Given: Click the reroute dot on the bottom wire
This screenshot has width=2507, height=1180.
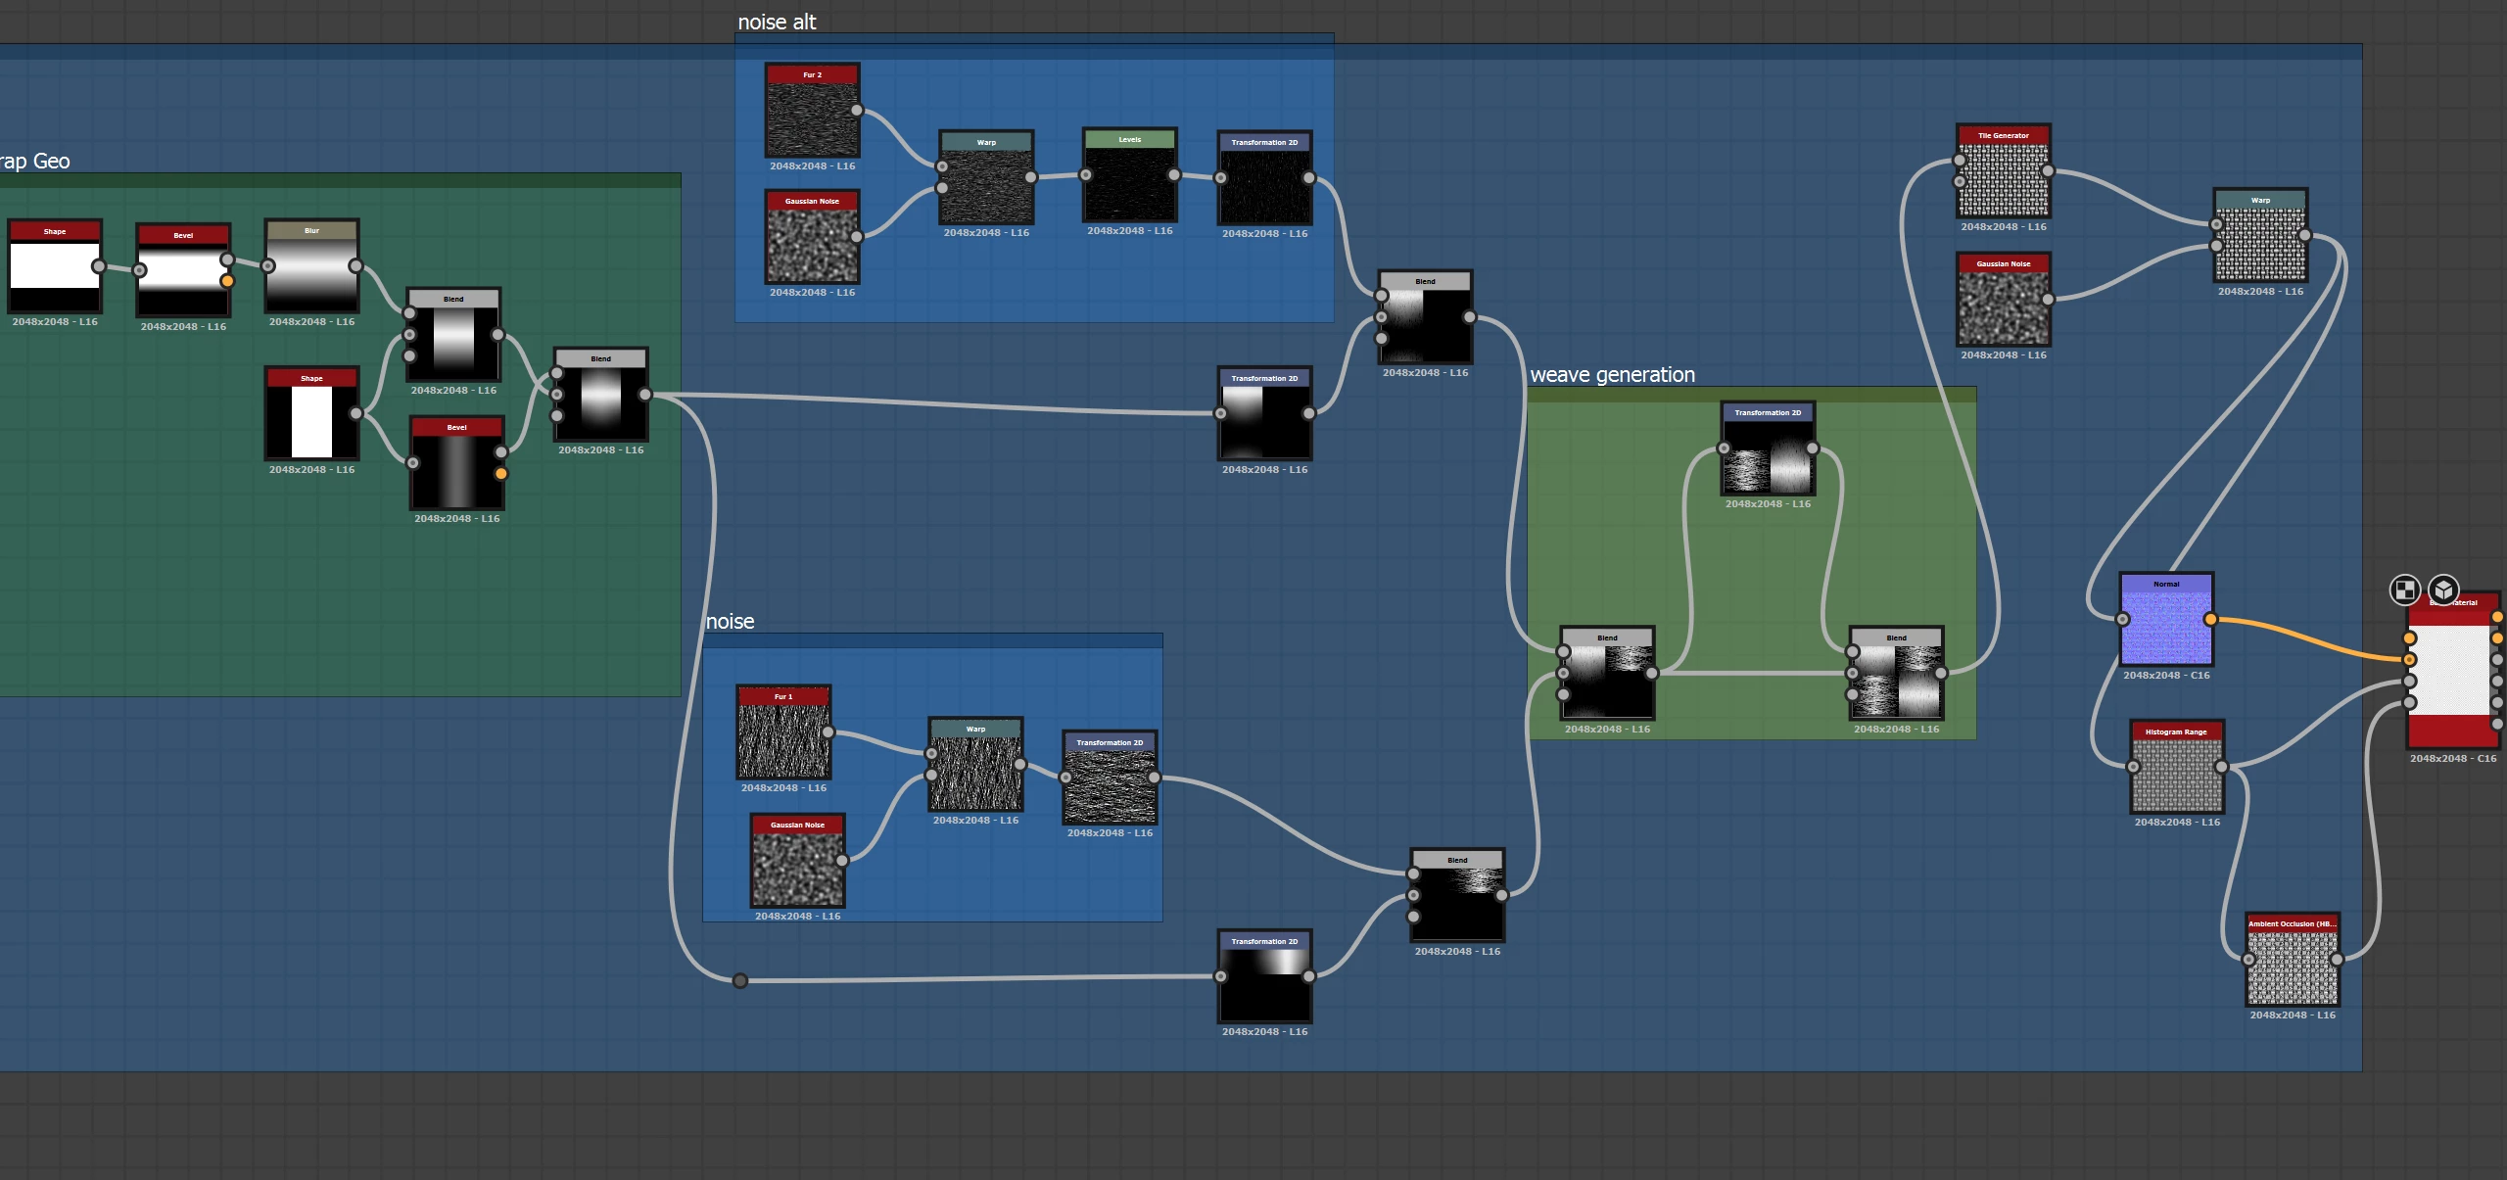Looking at the screenshot, I should click(x=740, y=980).
